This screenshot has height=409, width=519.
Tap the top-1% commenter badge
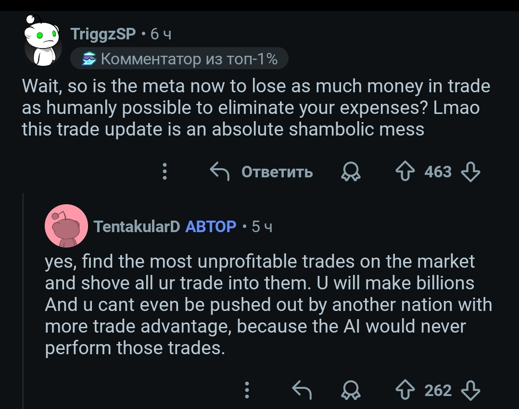coord(179,59)
